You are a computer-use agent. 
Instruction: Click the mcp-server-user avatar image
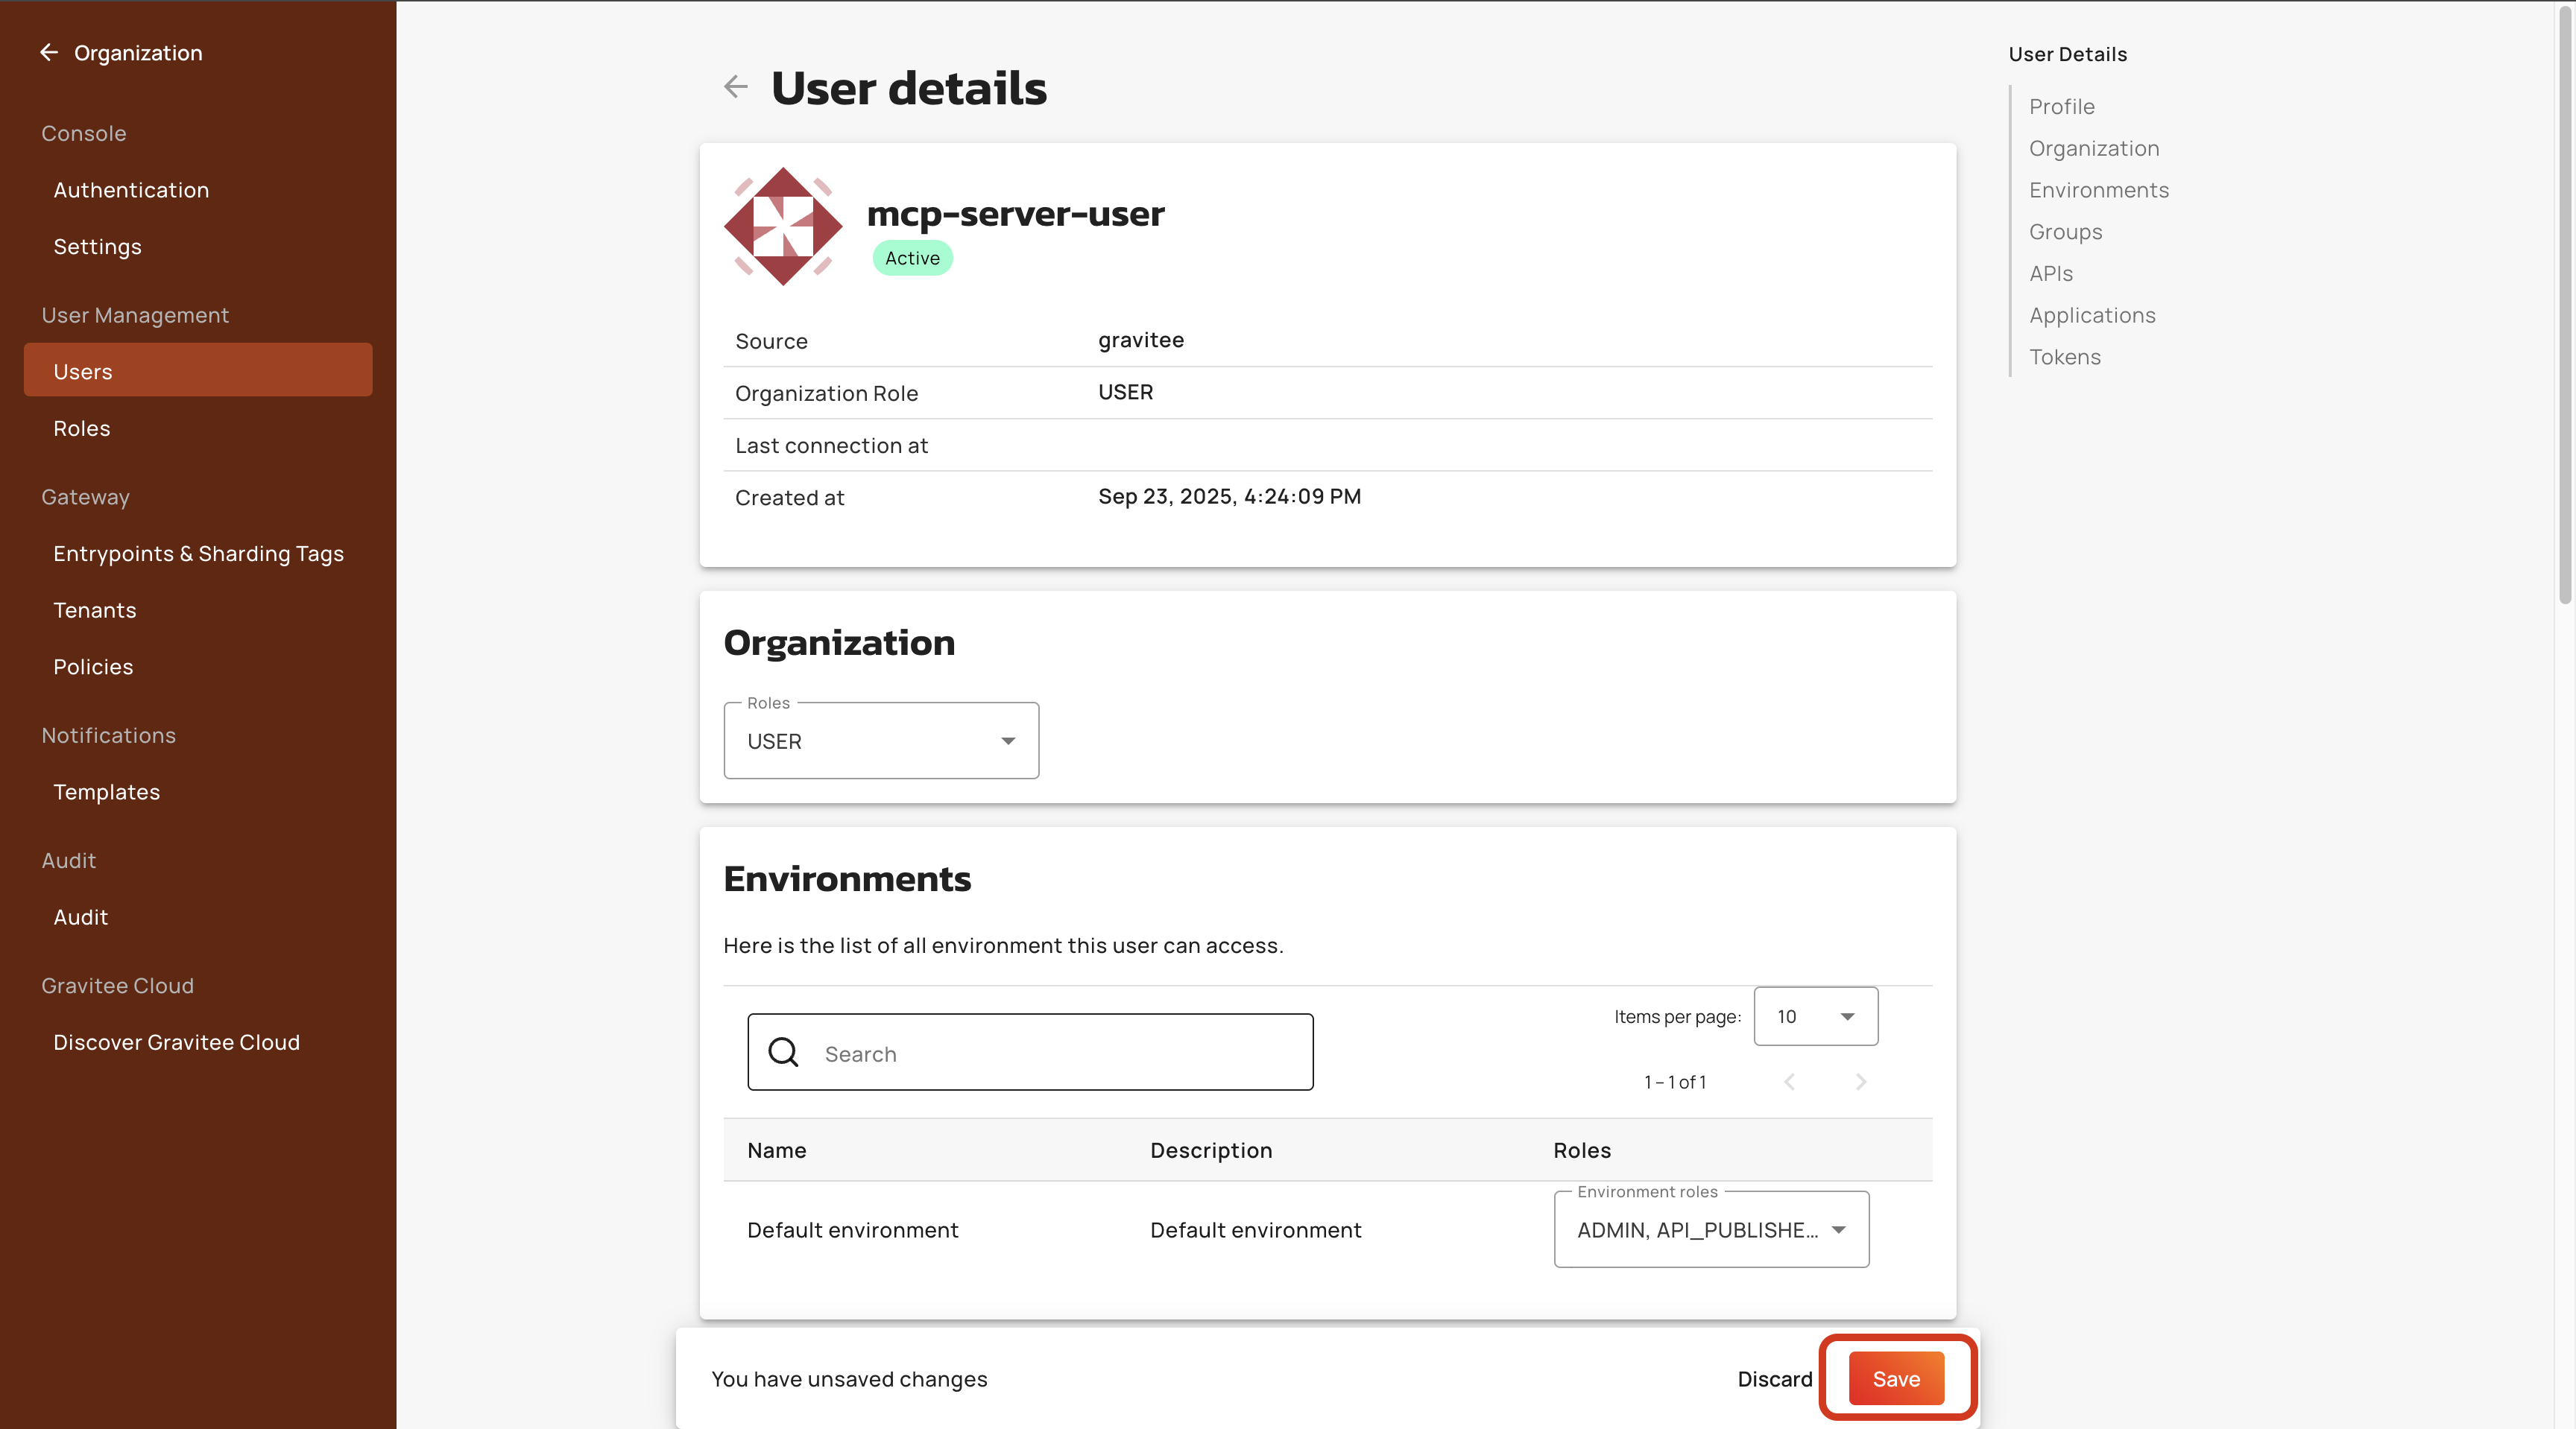[783, 226]
